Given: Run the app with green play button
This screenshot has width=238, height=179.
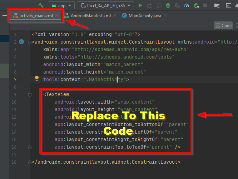Looking at the screenshot, I should tap(140, 6).
